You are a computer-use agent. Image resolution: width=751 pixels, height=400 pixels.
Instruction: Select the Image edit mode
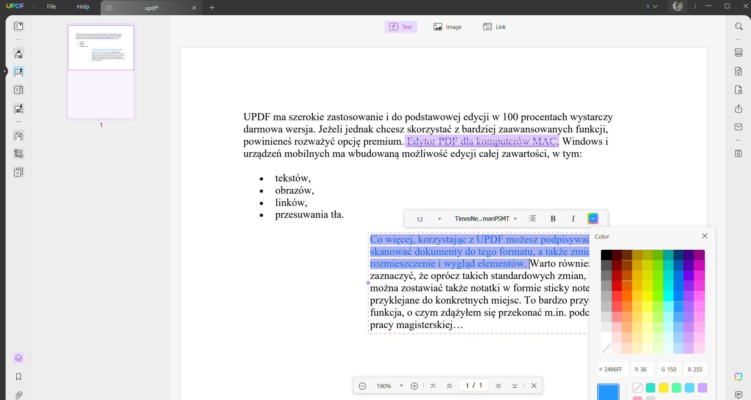448,27
